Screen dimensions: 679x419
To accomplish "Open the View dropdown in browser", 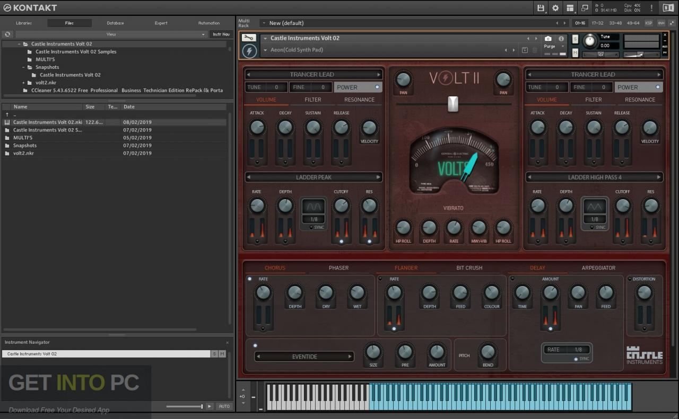I will (111, 34).
